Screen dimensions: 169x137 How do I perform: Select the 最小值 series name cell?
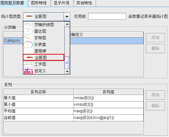(38, 105)
